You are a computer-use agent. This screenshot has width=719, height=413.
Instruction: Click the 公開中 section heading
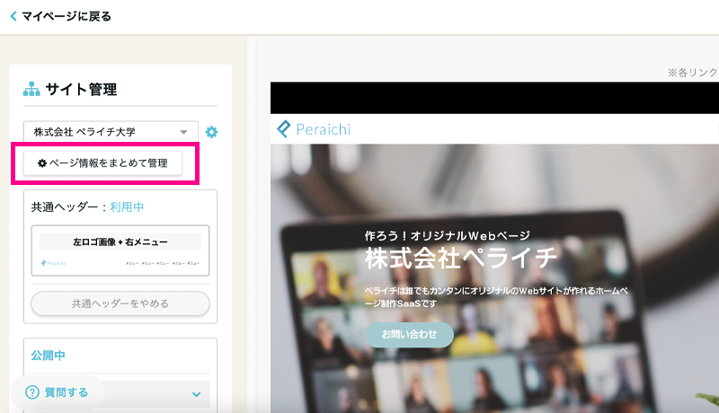[x=49, y=355]
